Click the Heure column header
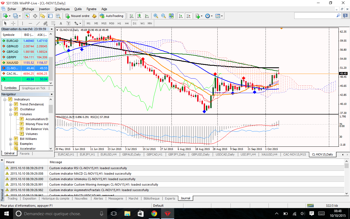This screenshot has width=350, height=219. tap(26, 162)
